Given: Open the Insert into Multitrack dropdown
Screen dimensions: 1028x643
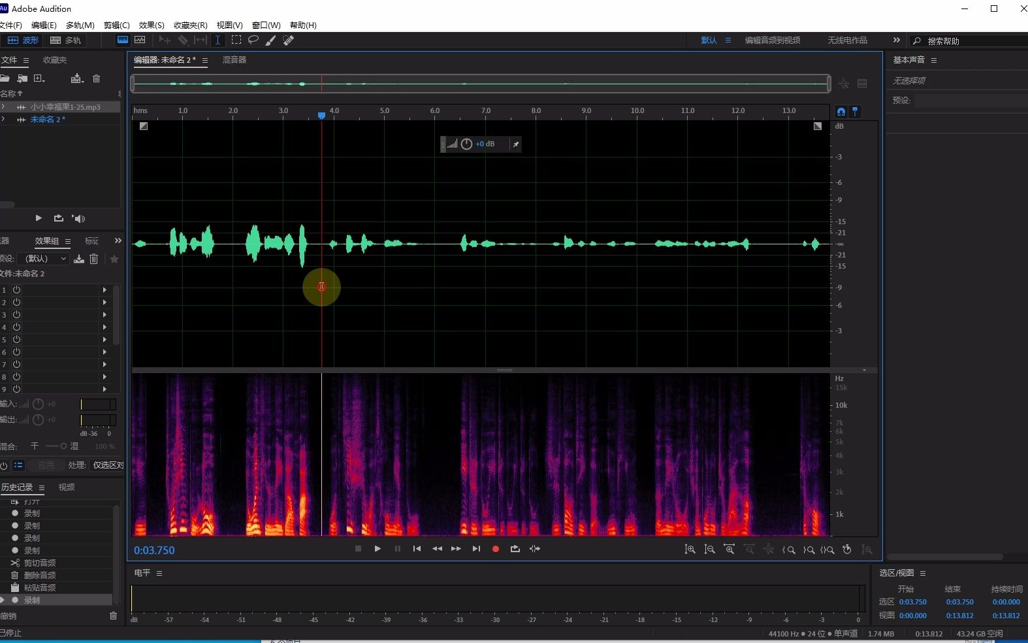Looking at the screenshot, I should pos(78,78).
